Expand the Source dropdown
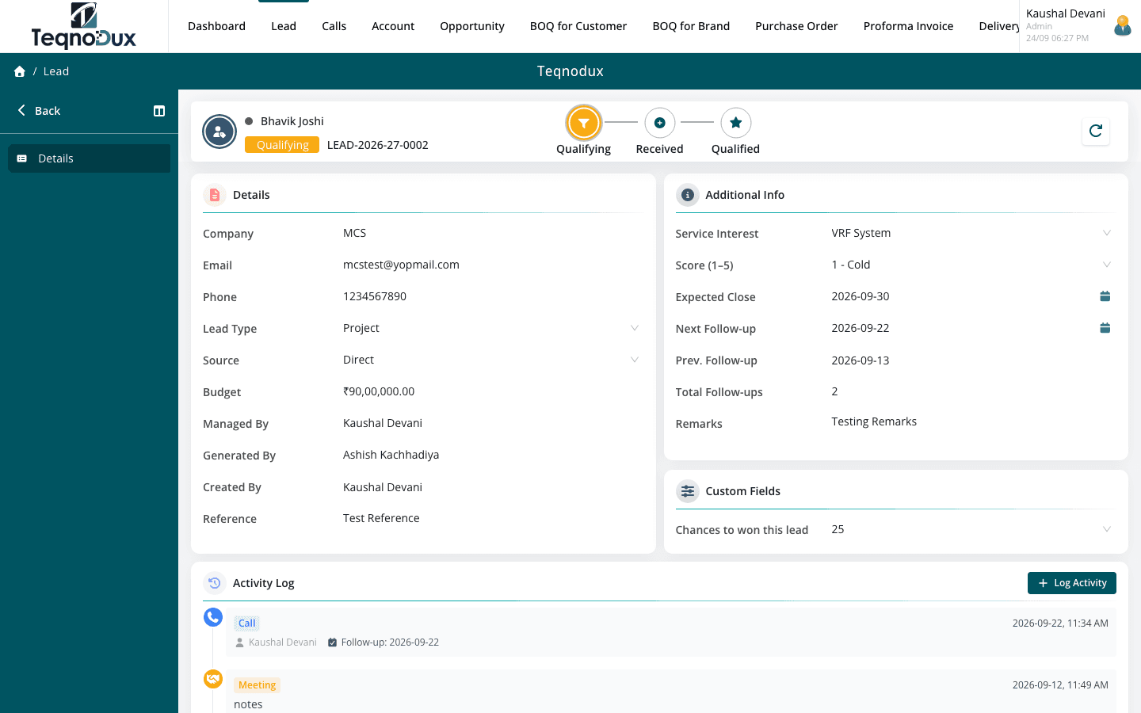The height and width of the screenshot is (713, 1141). pyautogui.click(x=635, y=360)
